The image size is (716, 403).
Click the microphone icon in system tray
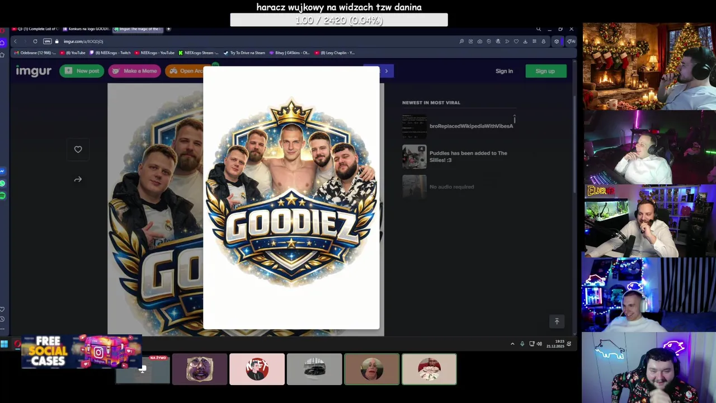tap(522, 344)
